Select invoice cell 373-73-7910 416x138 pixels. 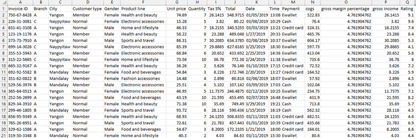20,40
